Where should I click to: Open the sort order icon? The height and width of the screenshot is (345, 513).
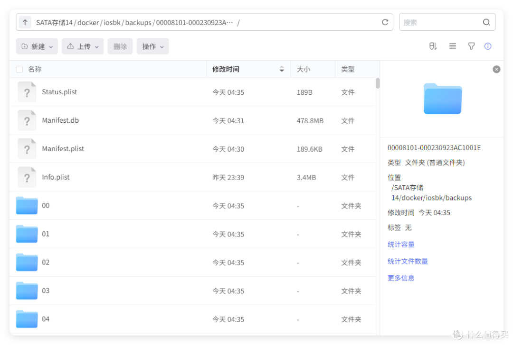tap(433, 46)
